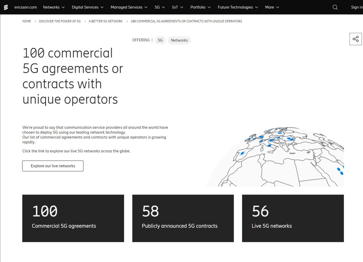Viewport: 363px width, 262px height.
Task: Open the search magnifier icon
Action: tap(335, 7)
